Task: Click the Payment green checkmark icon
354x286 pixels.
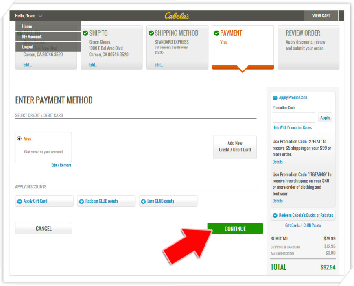Action: [216, 33]
